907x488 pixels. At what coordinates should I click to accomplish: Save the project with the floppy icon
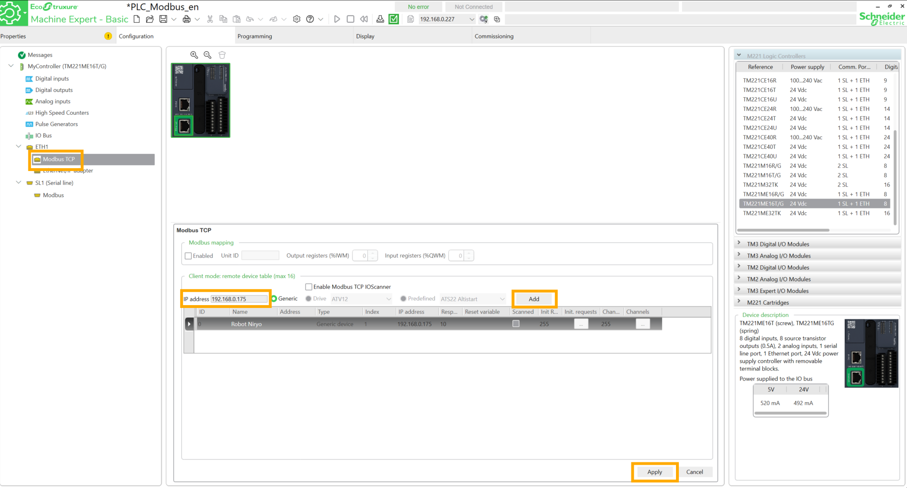click(x=163, y=19)
